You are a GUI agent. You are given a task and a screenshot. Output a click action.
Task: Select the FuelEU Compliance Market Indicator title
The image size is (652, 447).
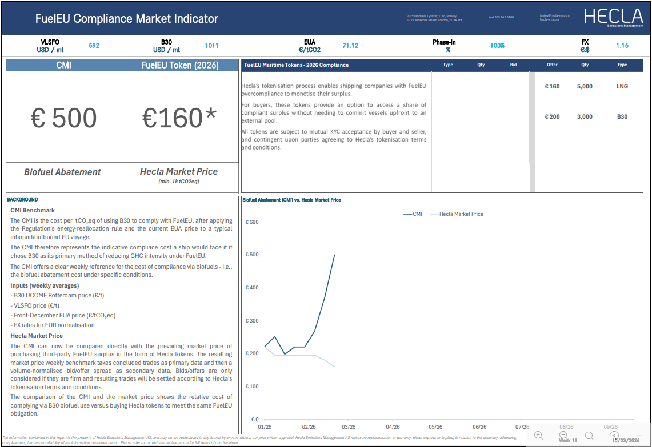(x=126, y=19)
